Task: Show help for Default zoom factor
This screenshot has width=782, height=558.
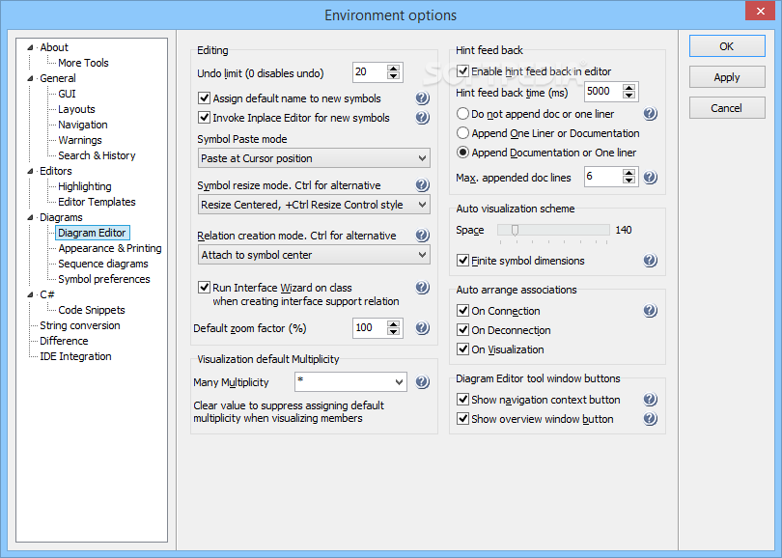Action: tap(423, 327)
